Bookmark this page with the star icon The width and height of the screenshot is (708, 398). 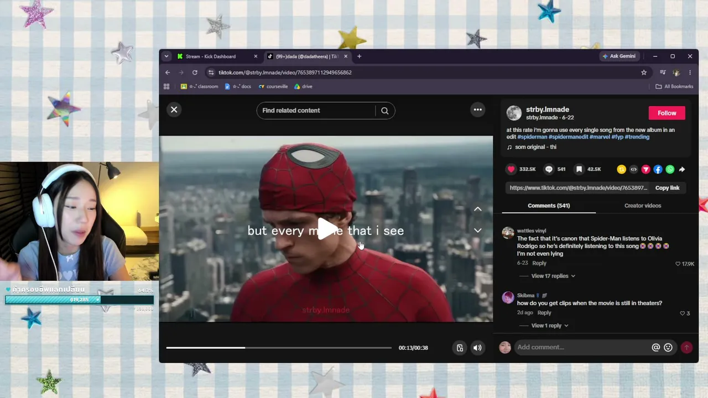pos(644,72)
